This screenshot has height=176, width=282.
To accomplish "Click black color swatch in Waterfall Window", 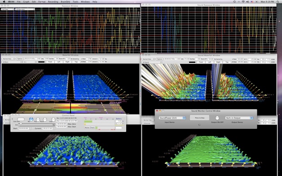I will tap(41, 62).
